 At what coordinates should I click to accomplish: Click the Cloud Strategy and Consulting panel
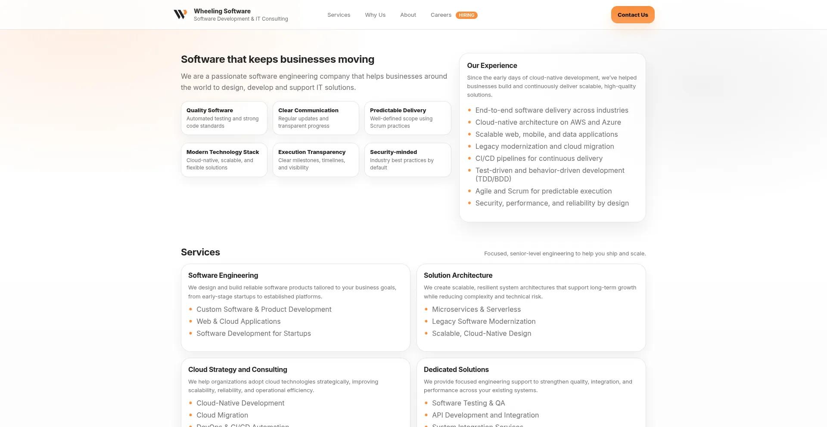295,391
